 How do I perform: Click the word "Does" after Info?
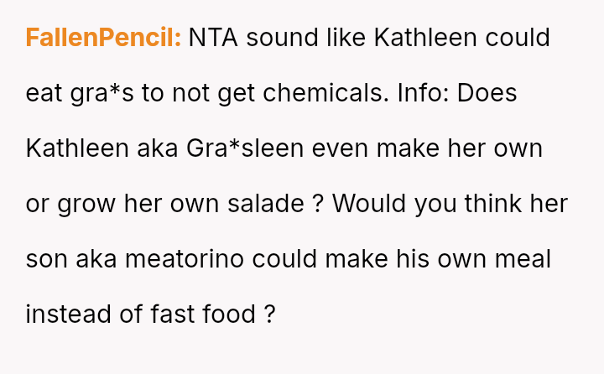(487, 93)
